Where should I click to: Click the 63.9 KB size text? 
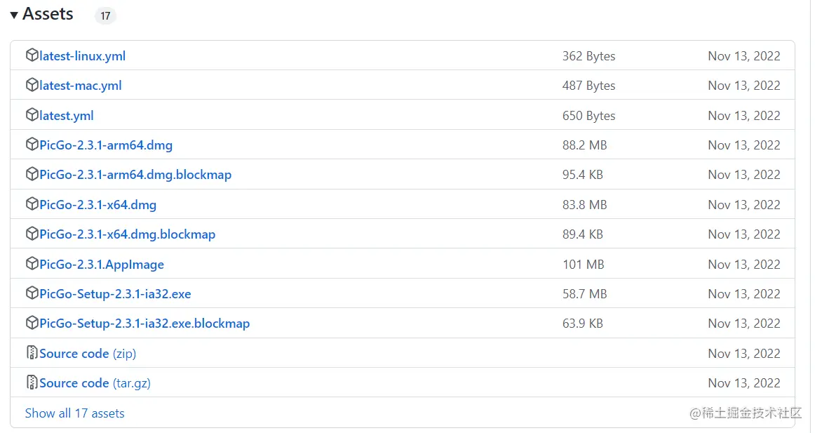click(x=583, y=324)
